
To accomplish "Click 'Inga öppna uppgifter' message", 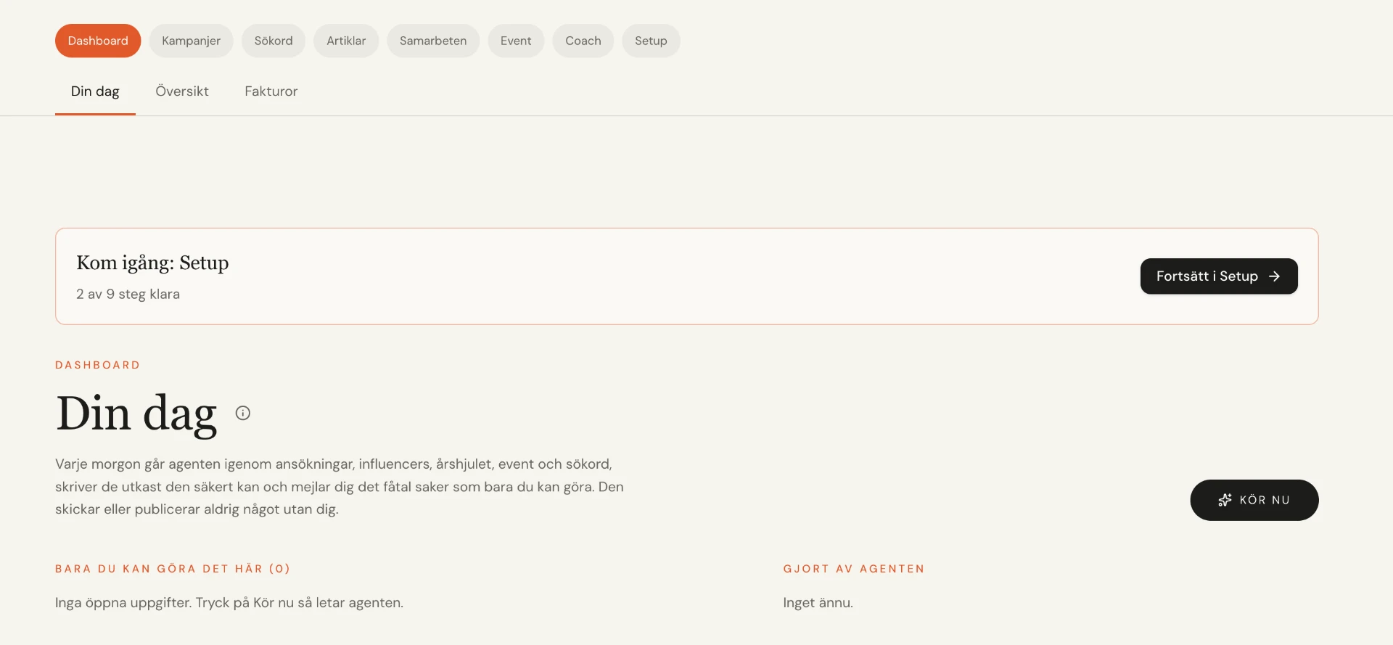I will click(229, 602).
